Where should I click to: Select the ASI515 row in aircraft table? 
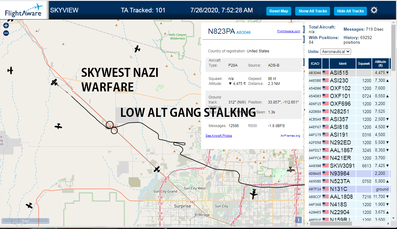[x=349, y=73]
